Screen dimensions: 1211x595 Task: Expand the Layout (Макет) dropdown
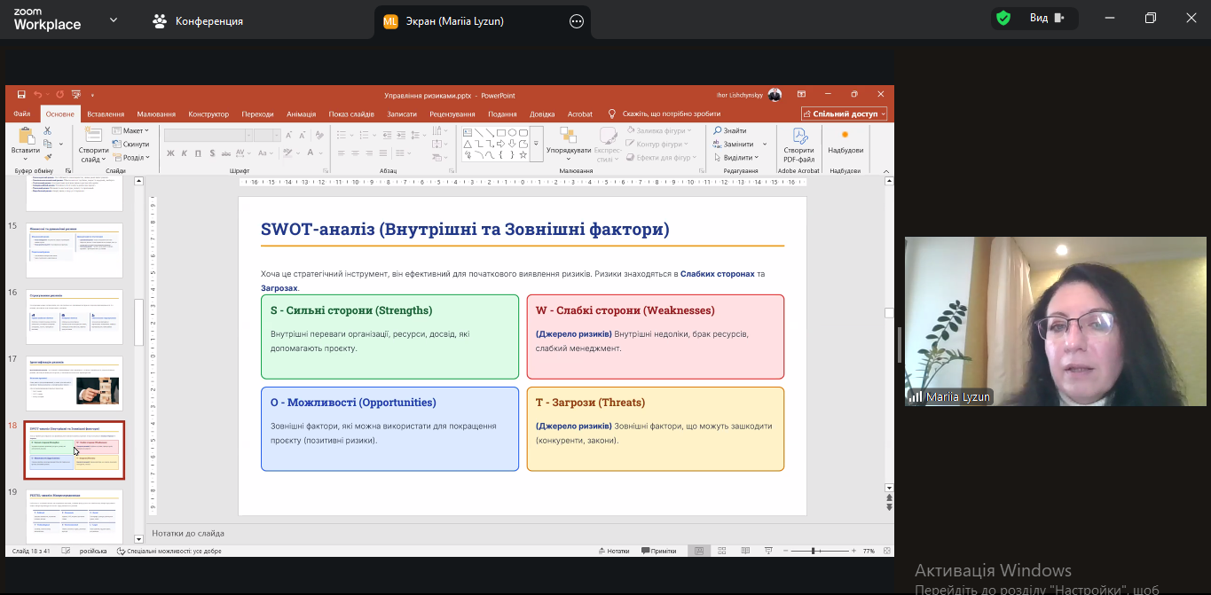132,130
